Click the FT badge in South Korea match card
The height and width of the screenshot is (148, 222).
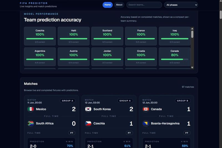(129, 133)
